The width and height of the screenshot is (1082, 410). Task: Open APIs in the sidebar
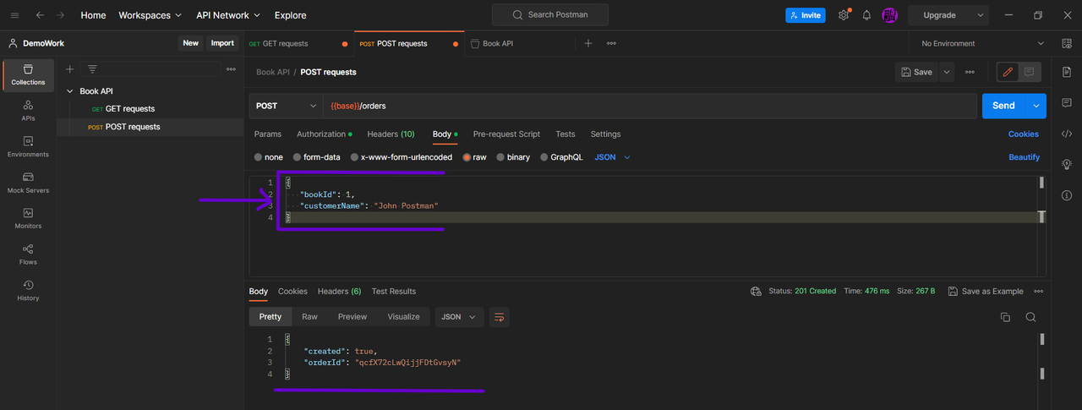pyautogui.click(x=28, y=110)
